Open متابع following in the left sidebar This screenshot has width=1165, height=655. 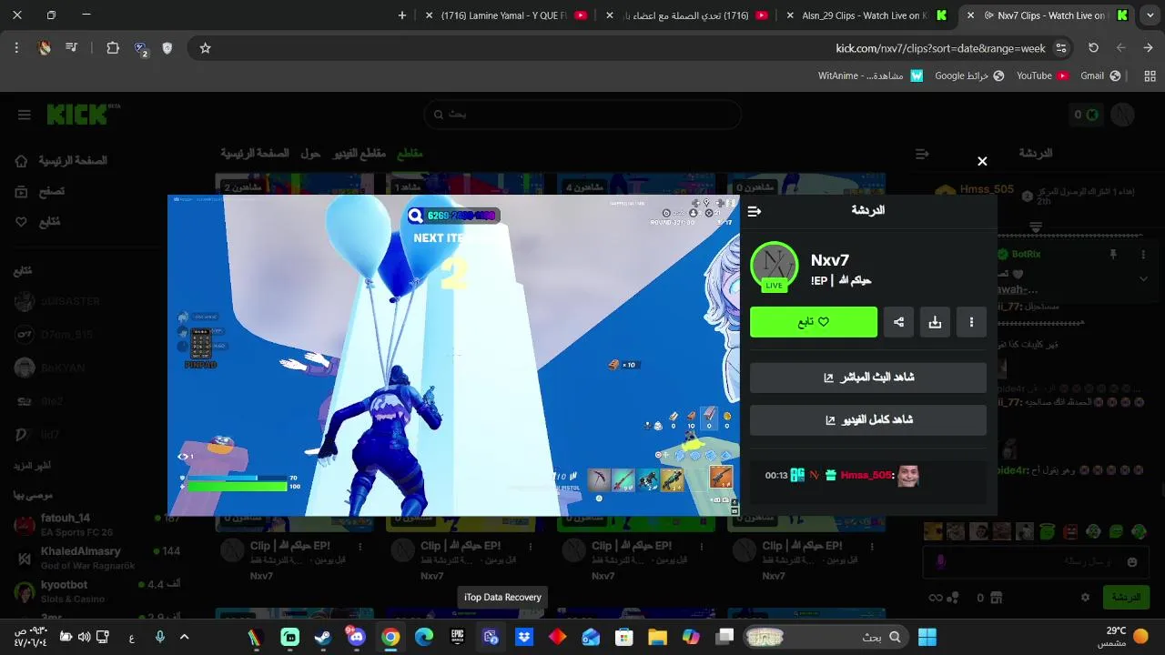click(x=38, y=222)
